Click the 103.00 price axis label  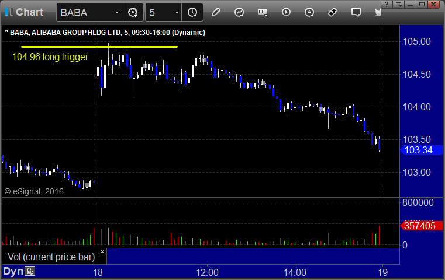(417, 172)
